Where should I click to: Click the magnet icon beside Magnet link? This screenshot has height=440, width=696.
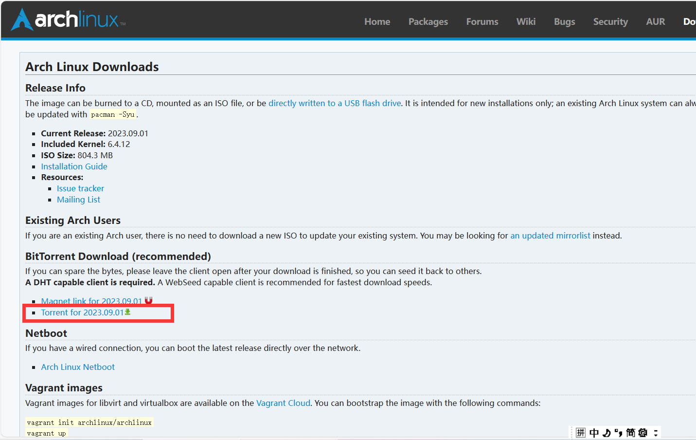149,300
